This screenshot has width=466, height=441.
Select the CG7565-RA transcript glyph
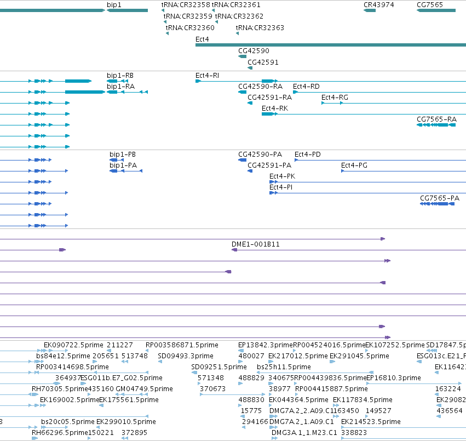[x=436, y=125]
